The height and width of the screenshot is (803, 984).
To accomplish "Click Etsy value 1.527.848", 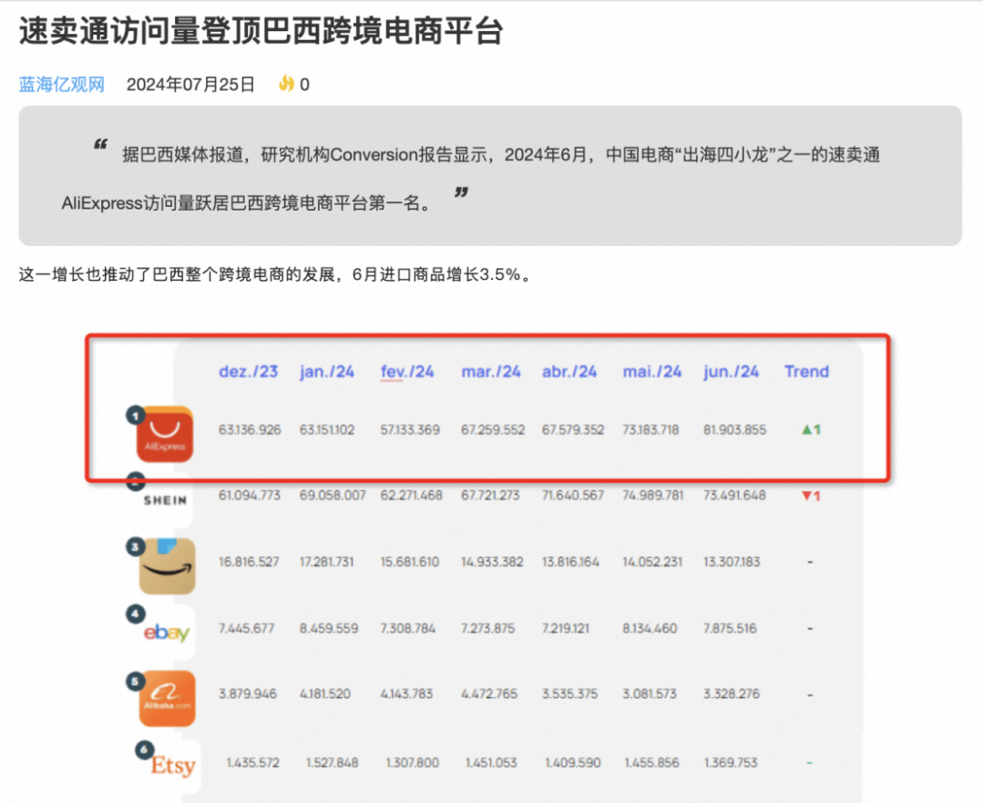I will tap(332, 763).
